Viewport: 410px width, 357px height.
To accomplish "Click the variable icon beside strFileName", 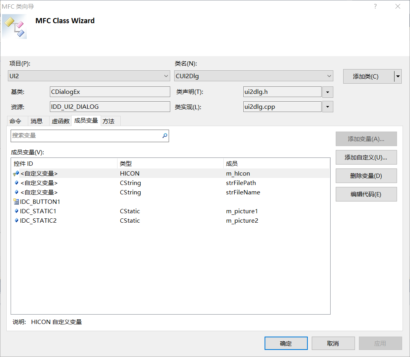I will pos(17,192).
